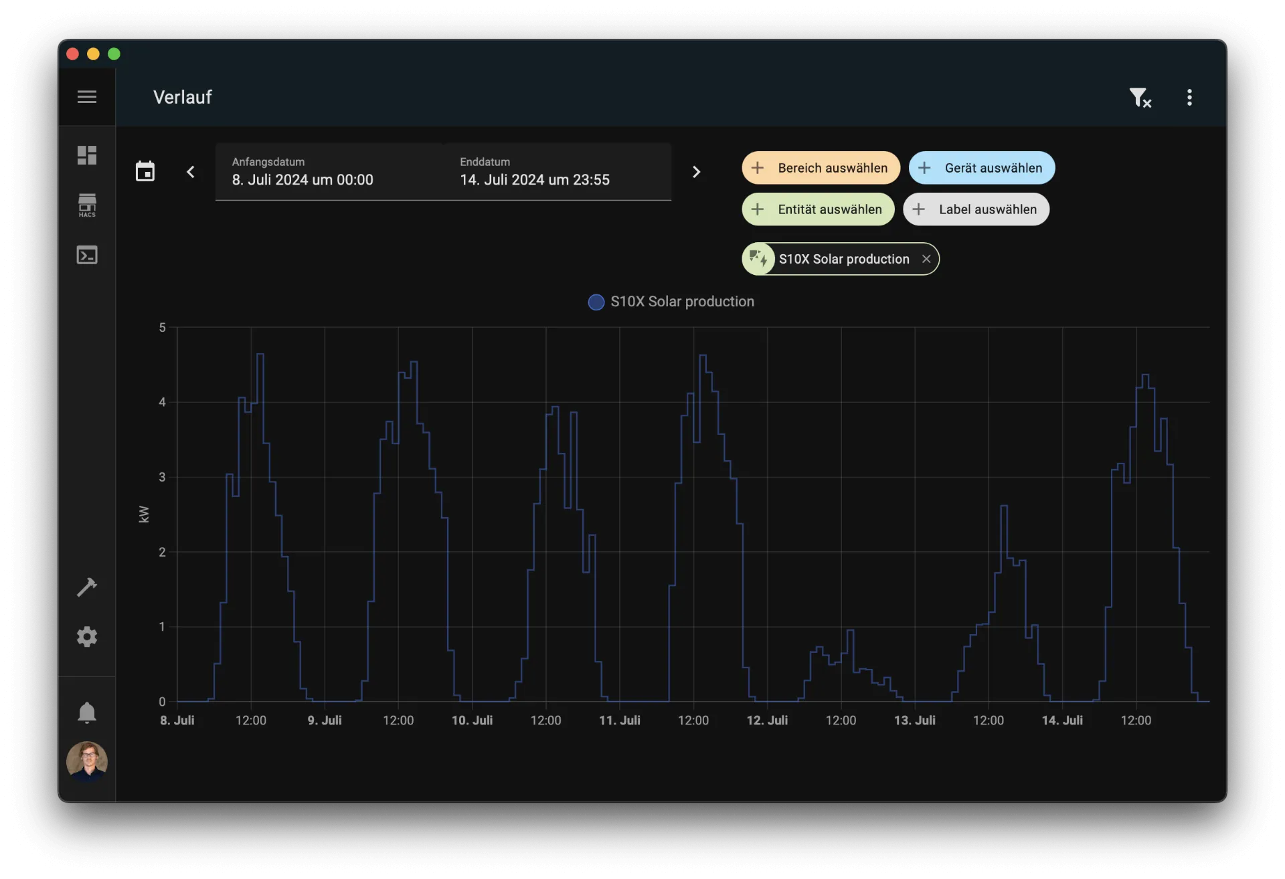Open settings gear in sidebar
Viewport: 1285px width, 879px height.
(87, 636)
